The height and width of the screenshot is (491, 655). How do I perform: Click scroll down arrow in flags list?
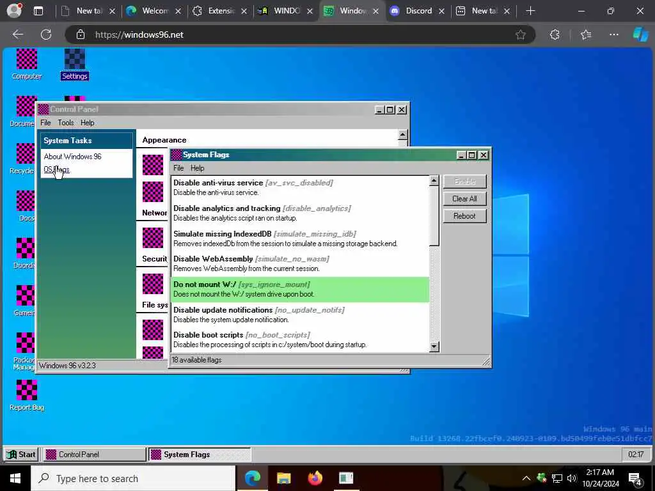[x=434, y=347]
